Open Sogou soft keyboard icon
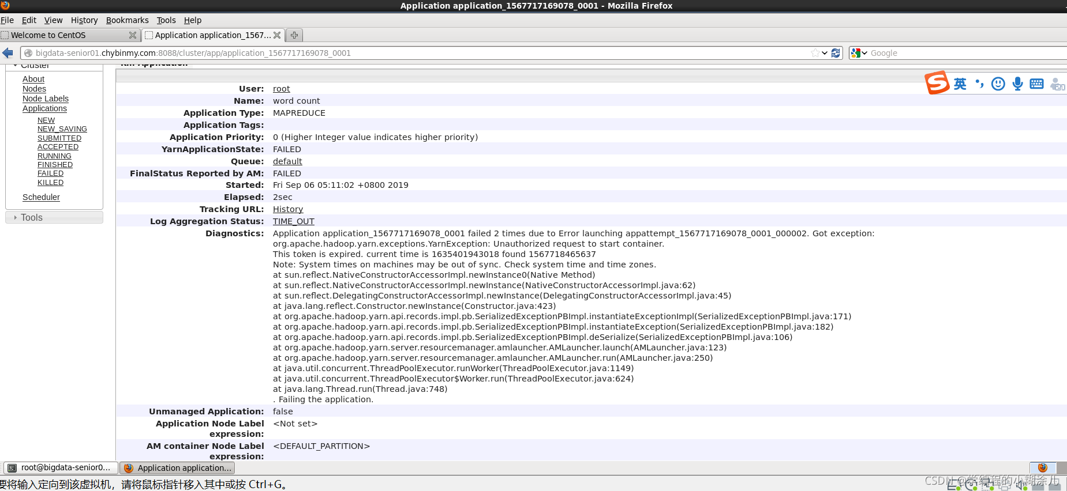Image resolution: width=1067 pixels, height=491 pixels. tap(1036, 84)
